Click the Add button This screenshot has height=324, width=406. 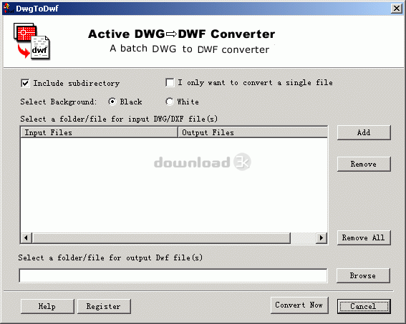[x=364, y=132]
